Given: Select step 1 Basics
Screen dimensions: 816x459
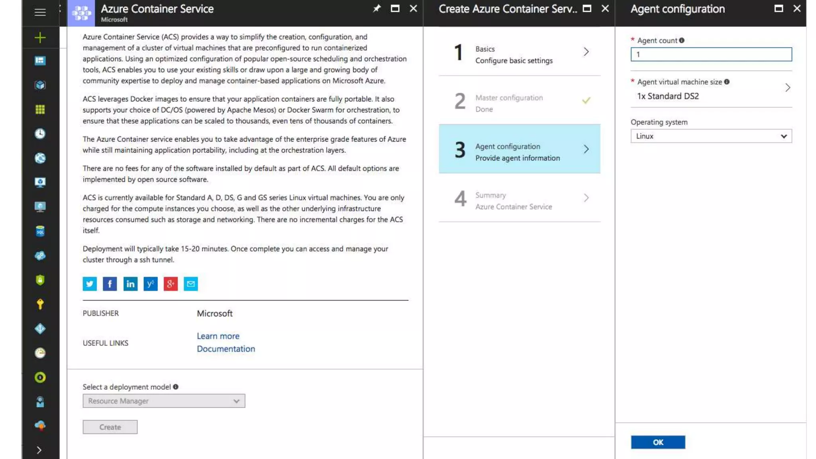Looking at the screenshot, I should click(x=520, y=52).
